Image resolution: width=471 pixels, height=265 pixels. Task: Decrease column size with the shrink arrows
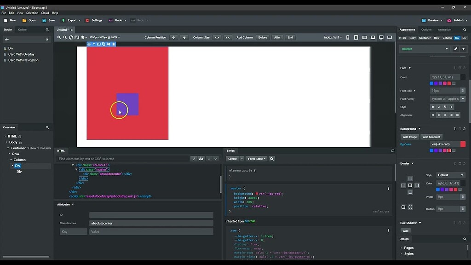[228, 38]
